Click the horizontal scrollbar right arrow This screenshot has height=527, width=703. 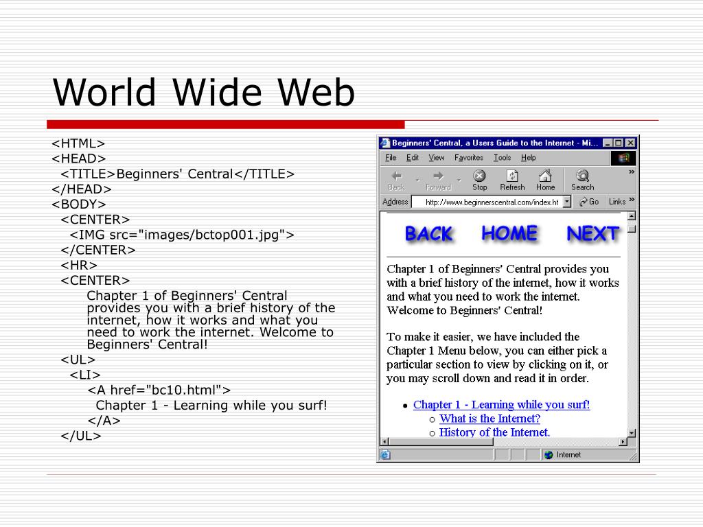(x=623, y=441)
